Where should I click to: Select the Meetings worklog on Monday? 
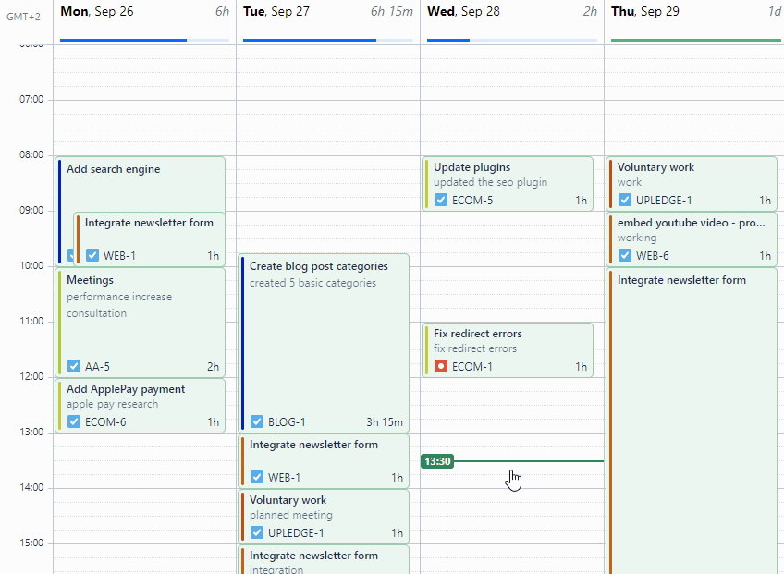click(140, 323)
